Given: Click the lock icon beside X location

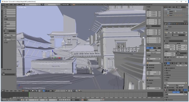Looking at the screenshot, I should (159, 12).
